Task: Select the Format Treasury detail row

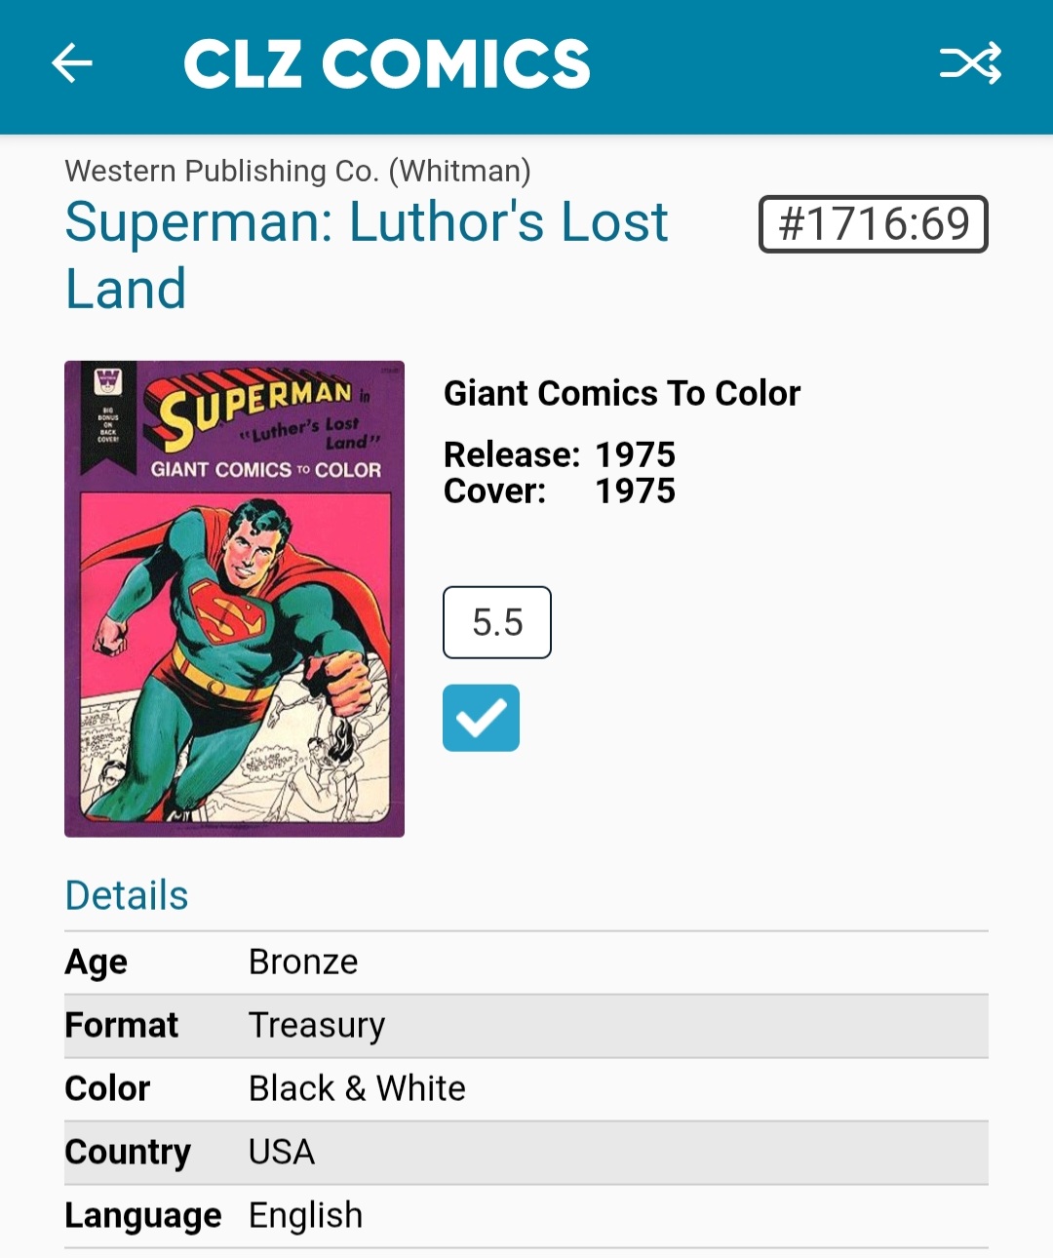Action: (526, 1026)
